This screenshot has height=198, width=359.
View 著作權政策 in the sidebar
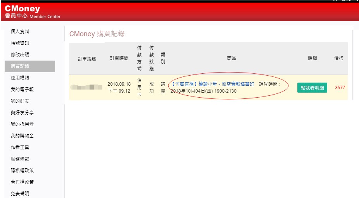click(22, 182)
